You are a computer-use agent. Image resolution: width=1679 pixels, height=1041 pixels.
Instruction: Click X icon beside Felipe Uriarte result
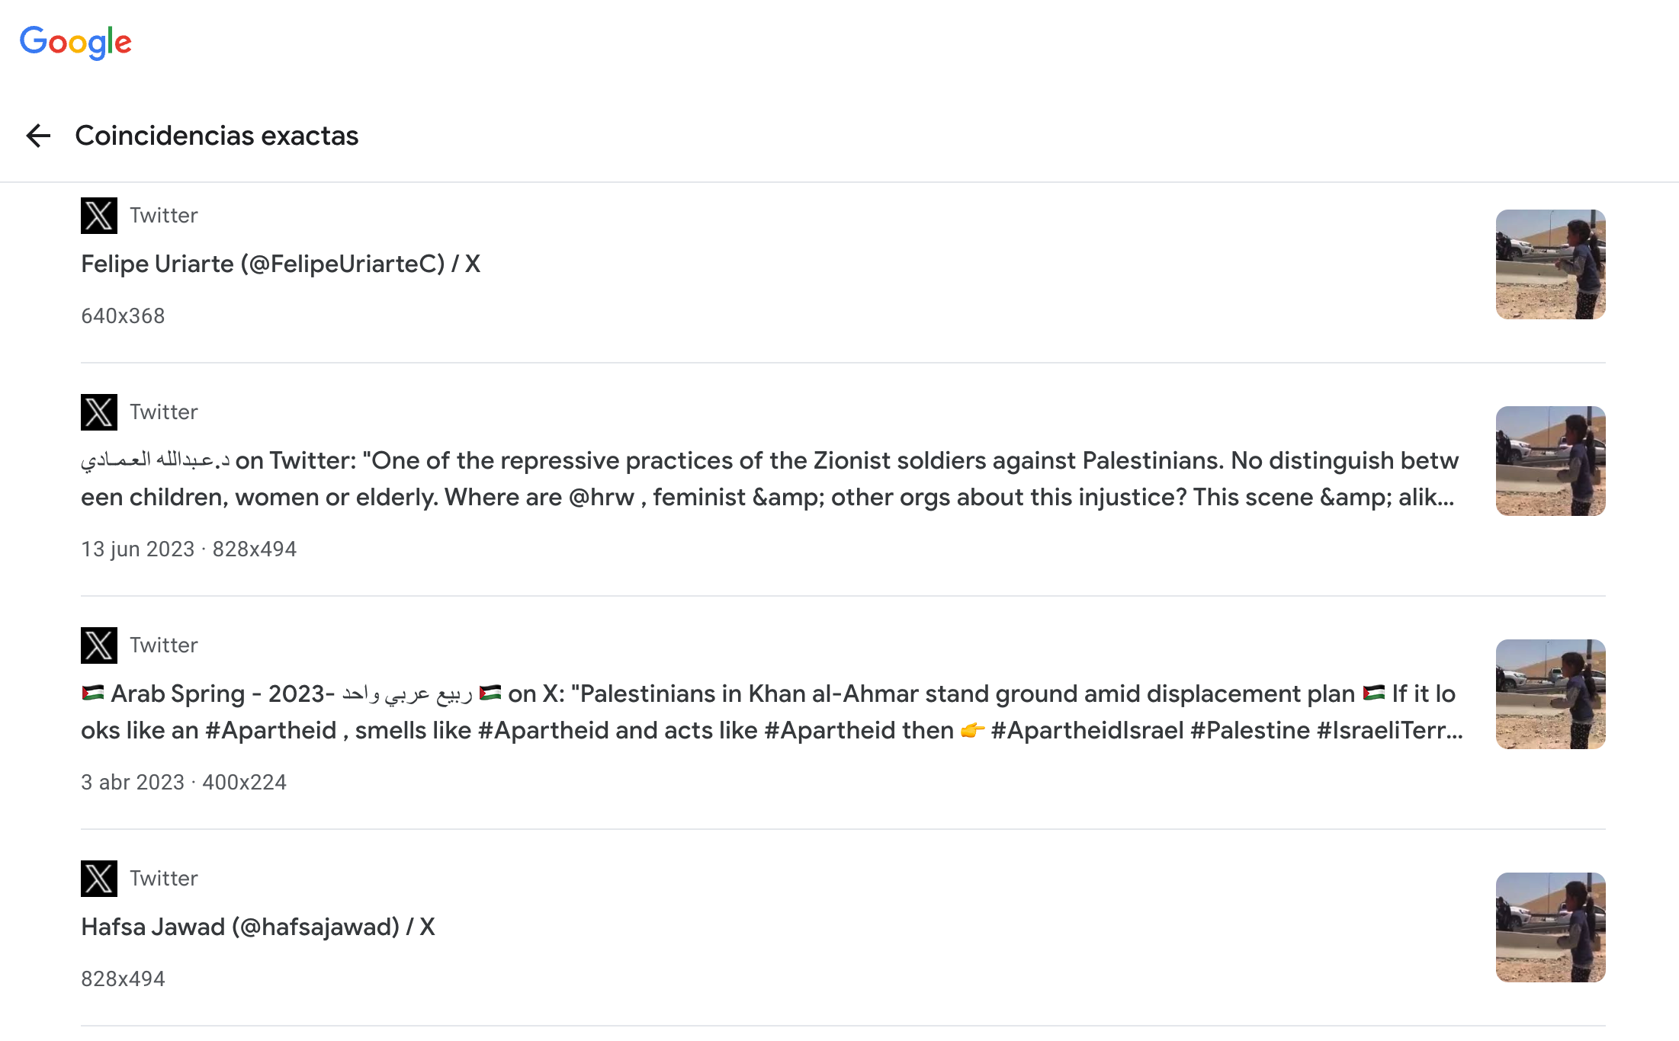(99, 216)
